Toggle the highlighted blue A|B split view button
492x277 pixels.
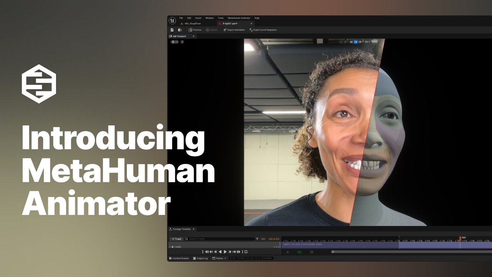coord(356,42)
